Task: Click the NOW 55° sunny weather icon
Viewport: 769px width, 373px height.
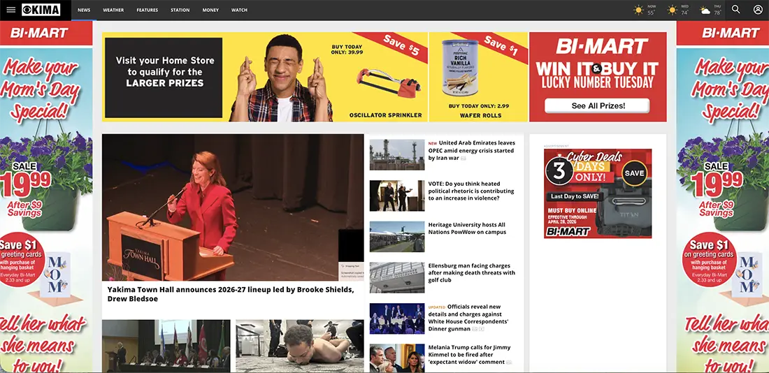Action: click(x=638, y=10)
